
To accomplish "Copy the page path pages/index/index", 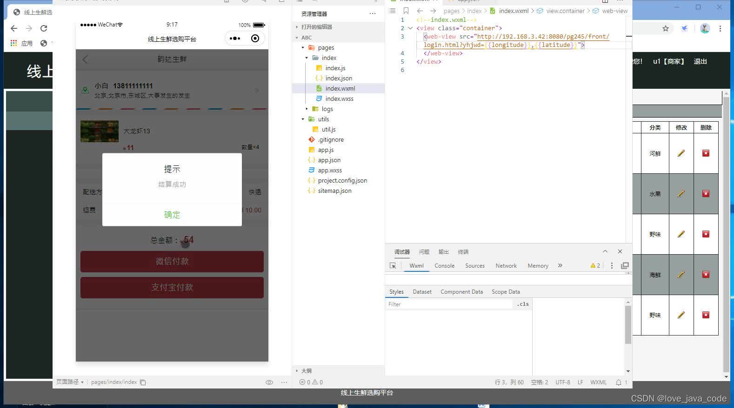I will click(x=143, y=382).
